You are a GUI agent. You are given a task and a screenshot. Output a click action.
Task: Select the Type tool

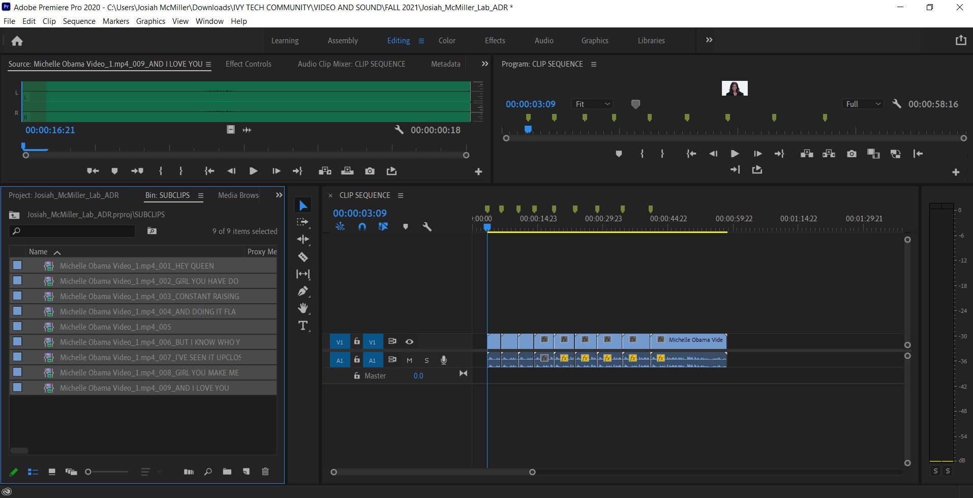pos(303,326)
